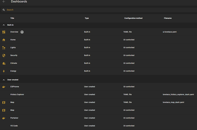This screenshot has width=197, height=130.
Task: Click the Climate dashboard icon
Action: (4, 63)
